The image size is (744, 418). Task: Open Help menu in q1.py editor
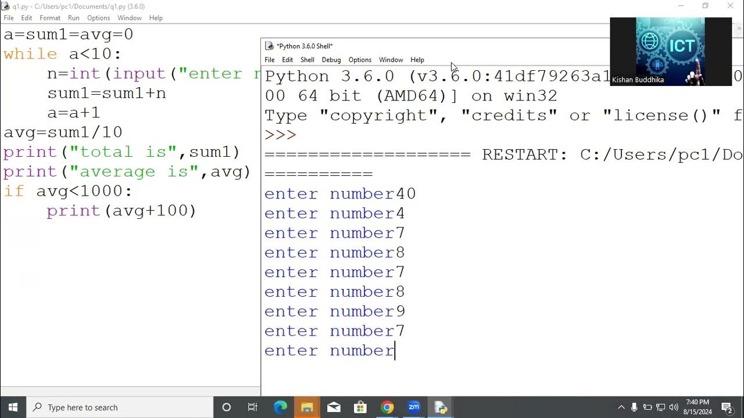point(156,18)
